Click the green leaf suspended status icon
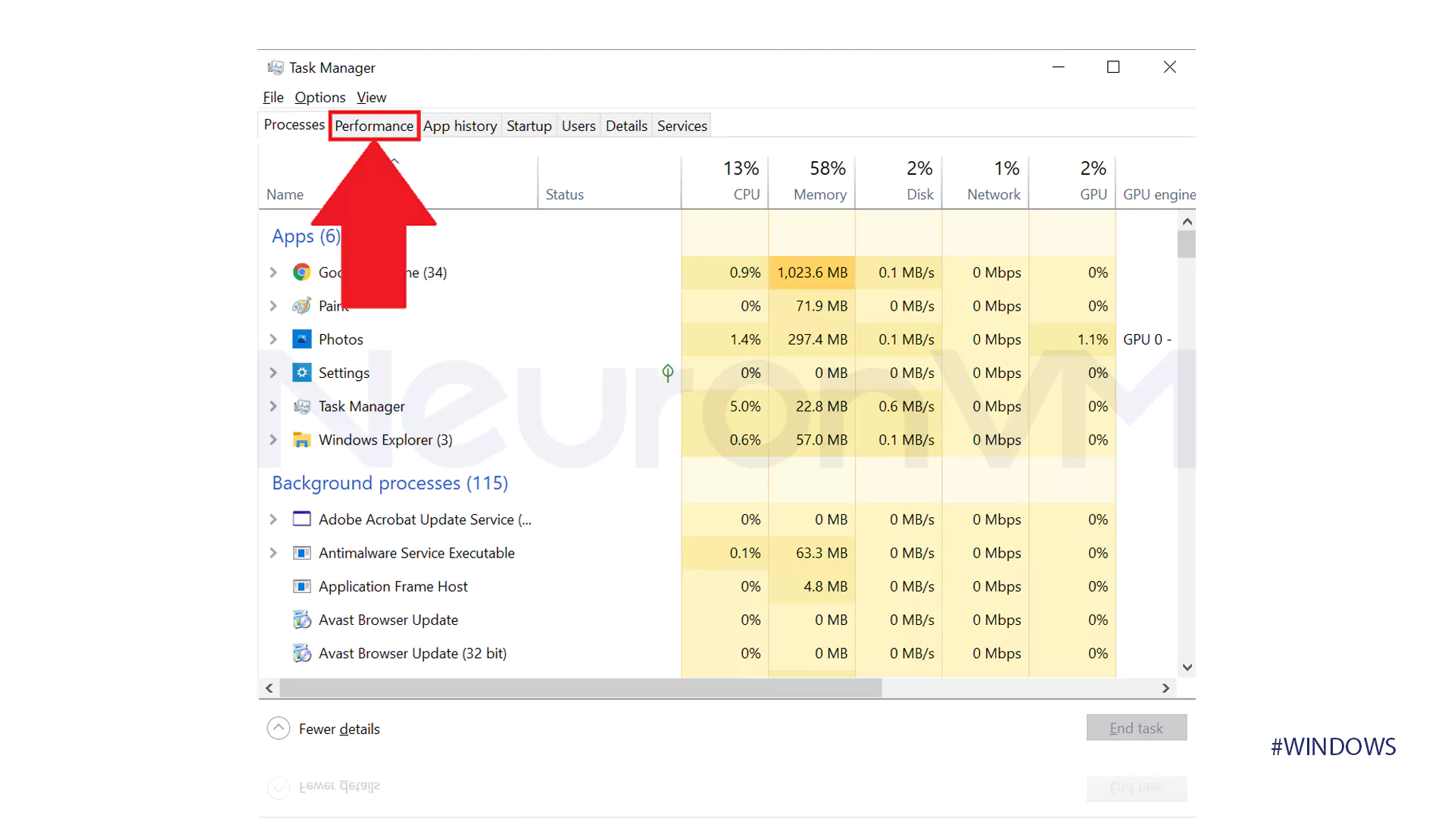 click(667, 373)
